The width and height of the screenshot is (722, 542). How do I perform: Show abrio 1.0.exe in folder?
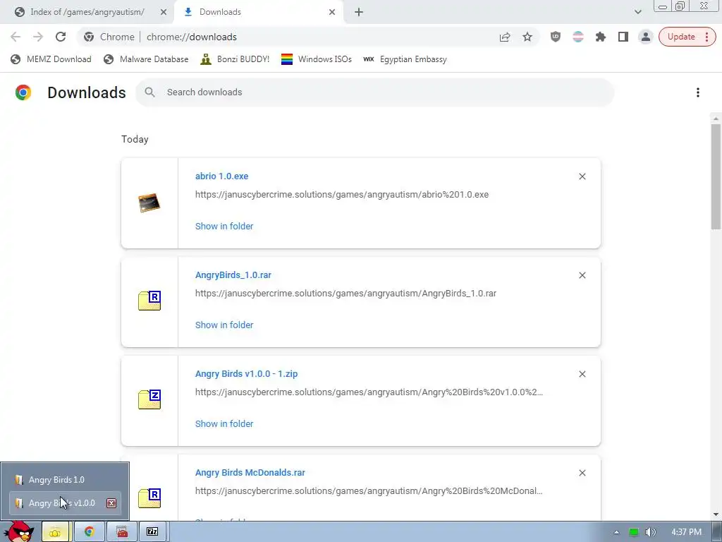tap(224, 227)
